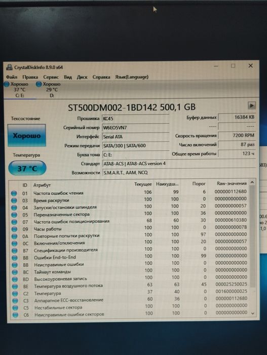Click the Хорошо health status button
The height and width of the screenshot is (355, 267).
(x=27, y=135)
